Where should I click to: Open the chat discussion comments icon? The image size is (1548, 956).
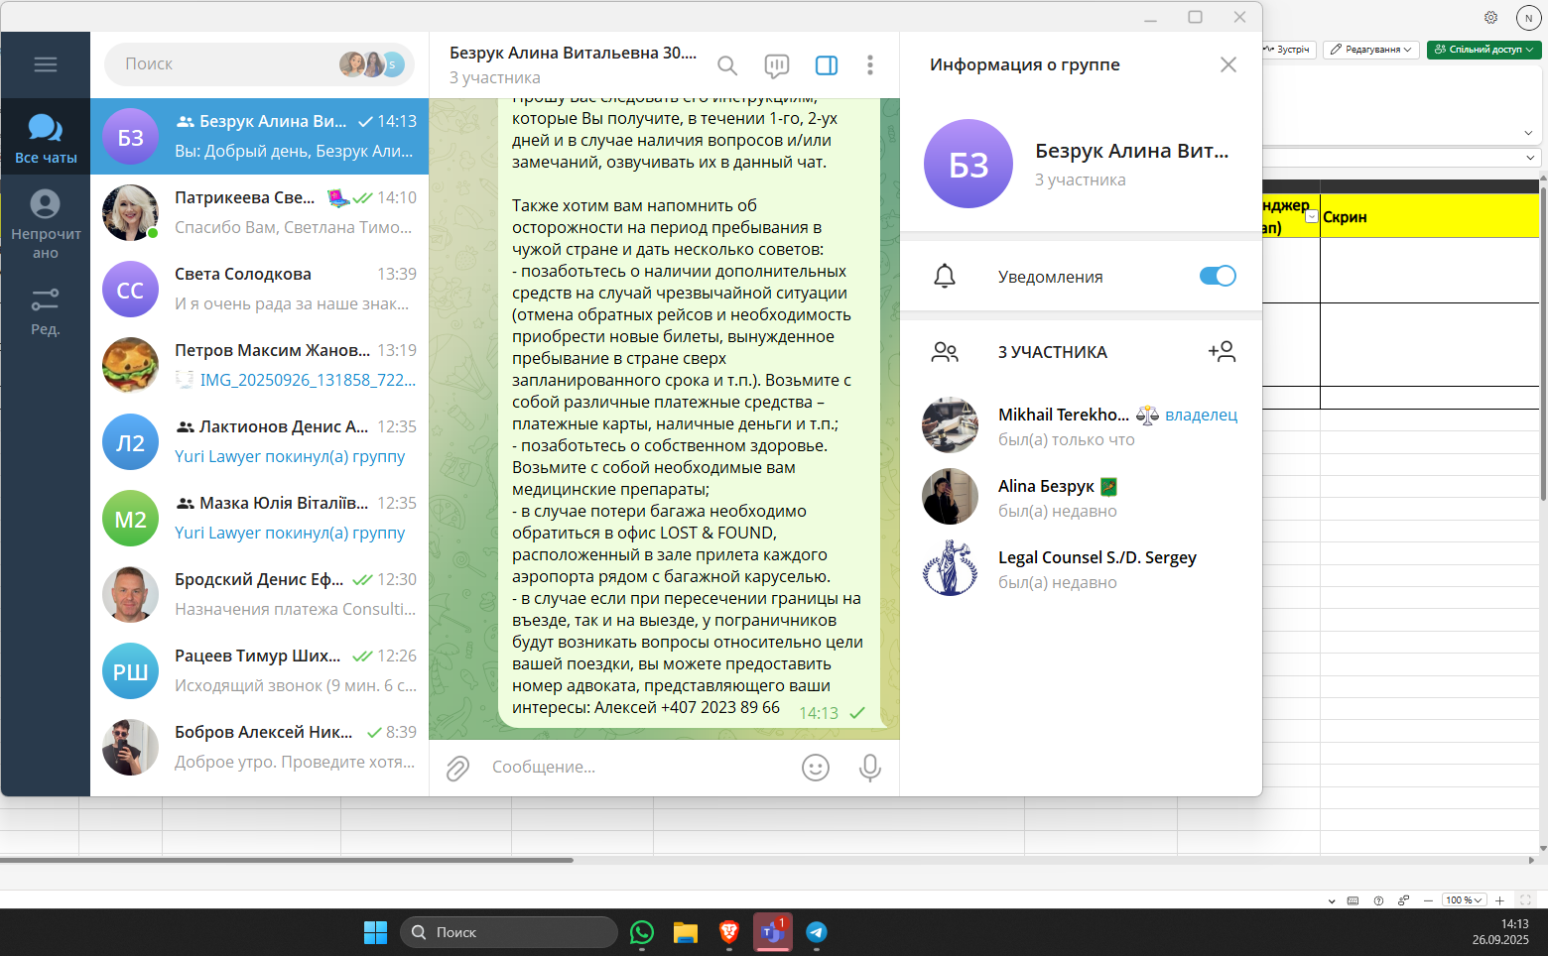click(777, 65)
